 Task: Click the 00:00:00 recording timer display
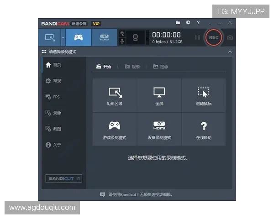166,35
